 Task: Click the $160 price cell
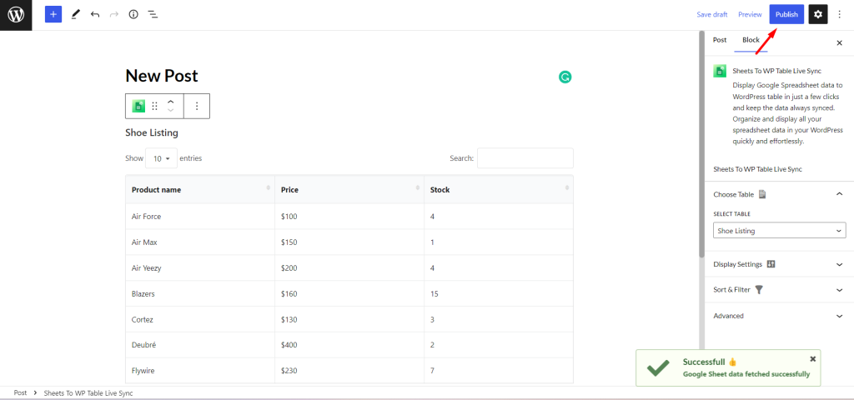[x=349, y=294]
